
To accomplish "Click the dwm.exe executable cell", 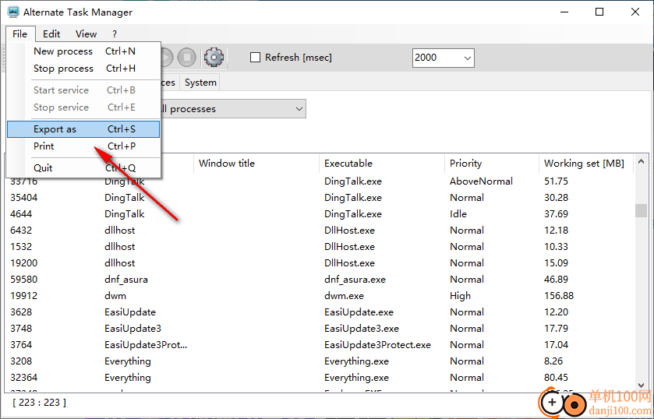I will pyautogui.click(x=344, y=296).
